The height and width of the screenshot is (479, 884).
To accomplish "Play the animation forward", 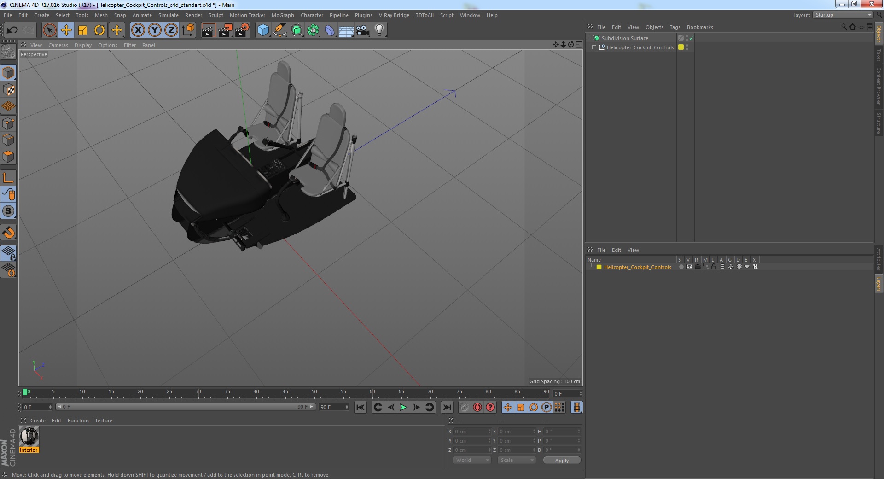I will click(x=403, y=407).
